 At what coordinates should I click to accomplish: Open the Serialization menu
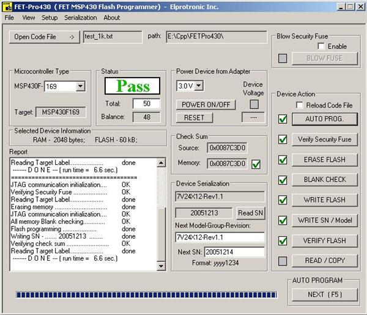pos(80,18)
